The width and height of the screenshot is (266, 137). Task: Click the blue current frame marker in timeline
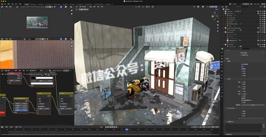tap(127, 129)
